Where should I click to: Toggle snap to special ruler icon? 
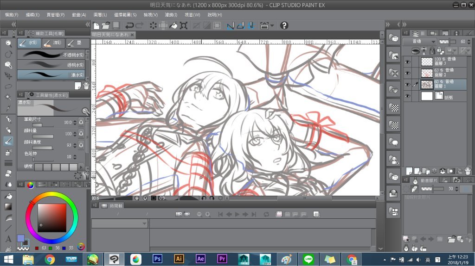[x=241, y=26]
